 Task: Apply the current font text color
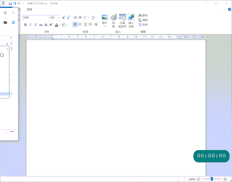57,25
